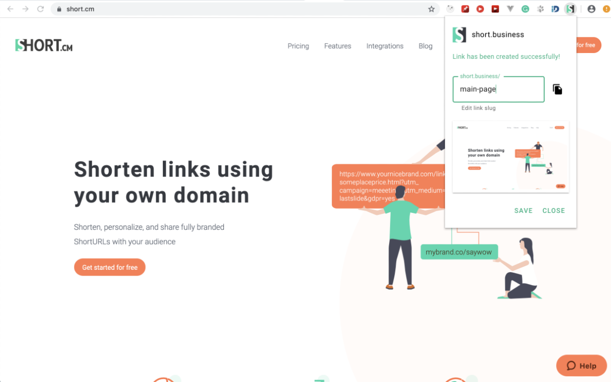Open the Help chat widget
Viewport: 611px width, 382px height.
coord(581,366)
